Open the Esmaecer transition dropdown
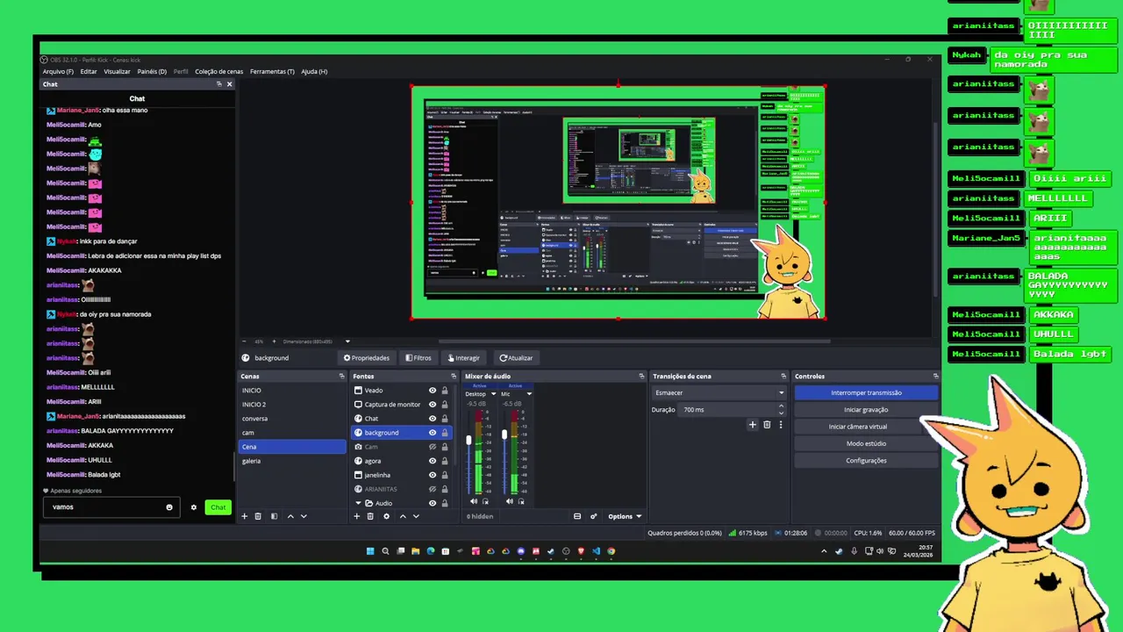Viewport: 1123px width, 632px height. click(719, 392)
